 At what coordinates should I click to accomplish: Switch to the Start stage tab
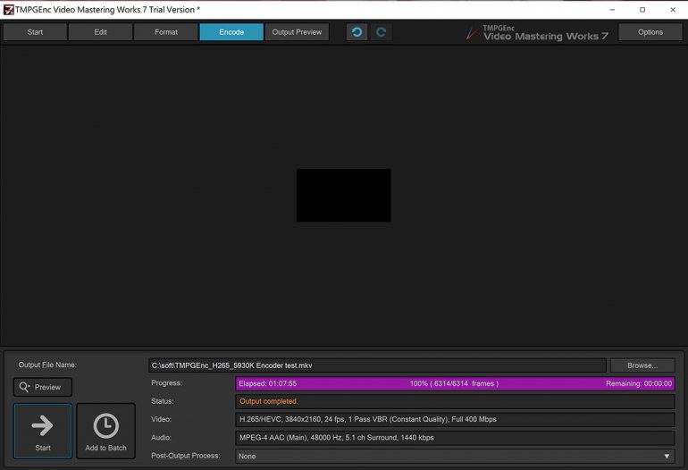[35, 32]
